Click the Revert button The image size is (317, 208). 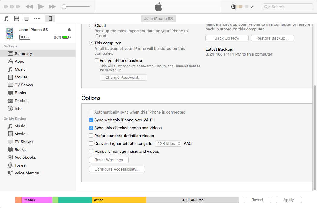pos(257,200)
